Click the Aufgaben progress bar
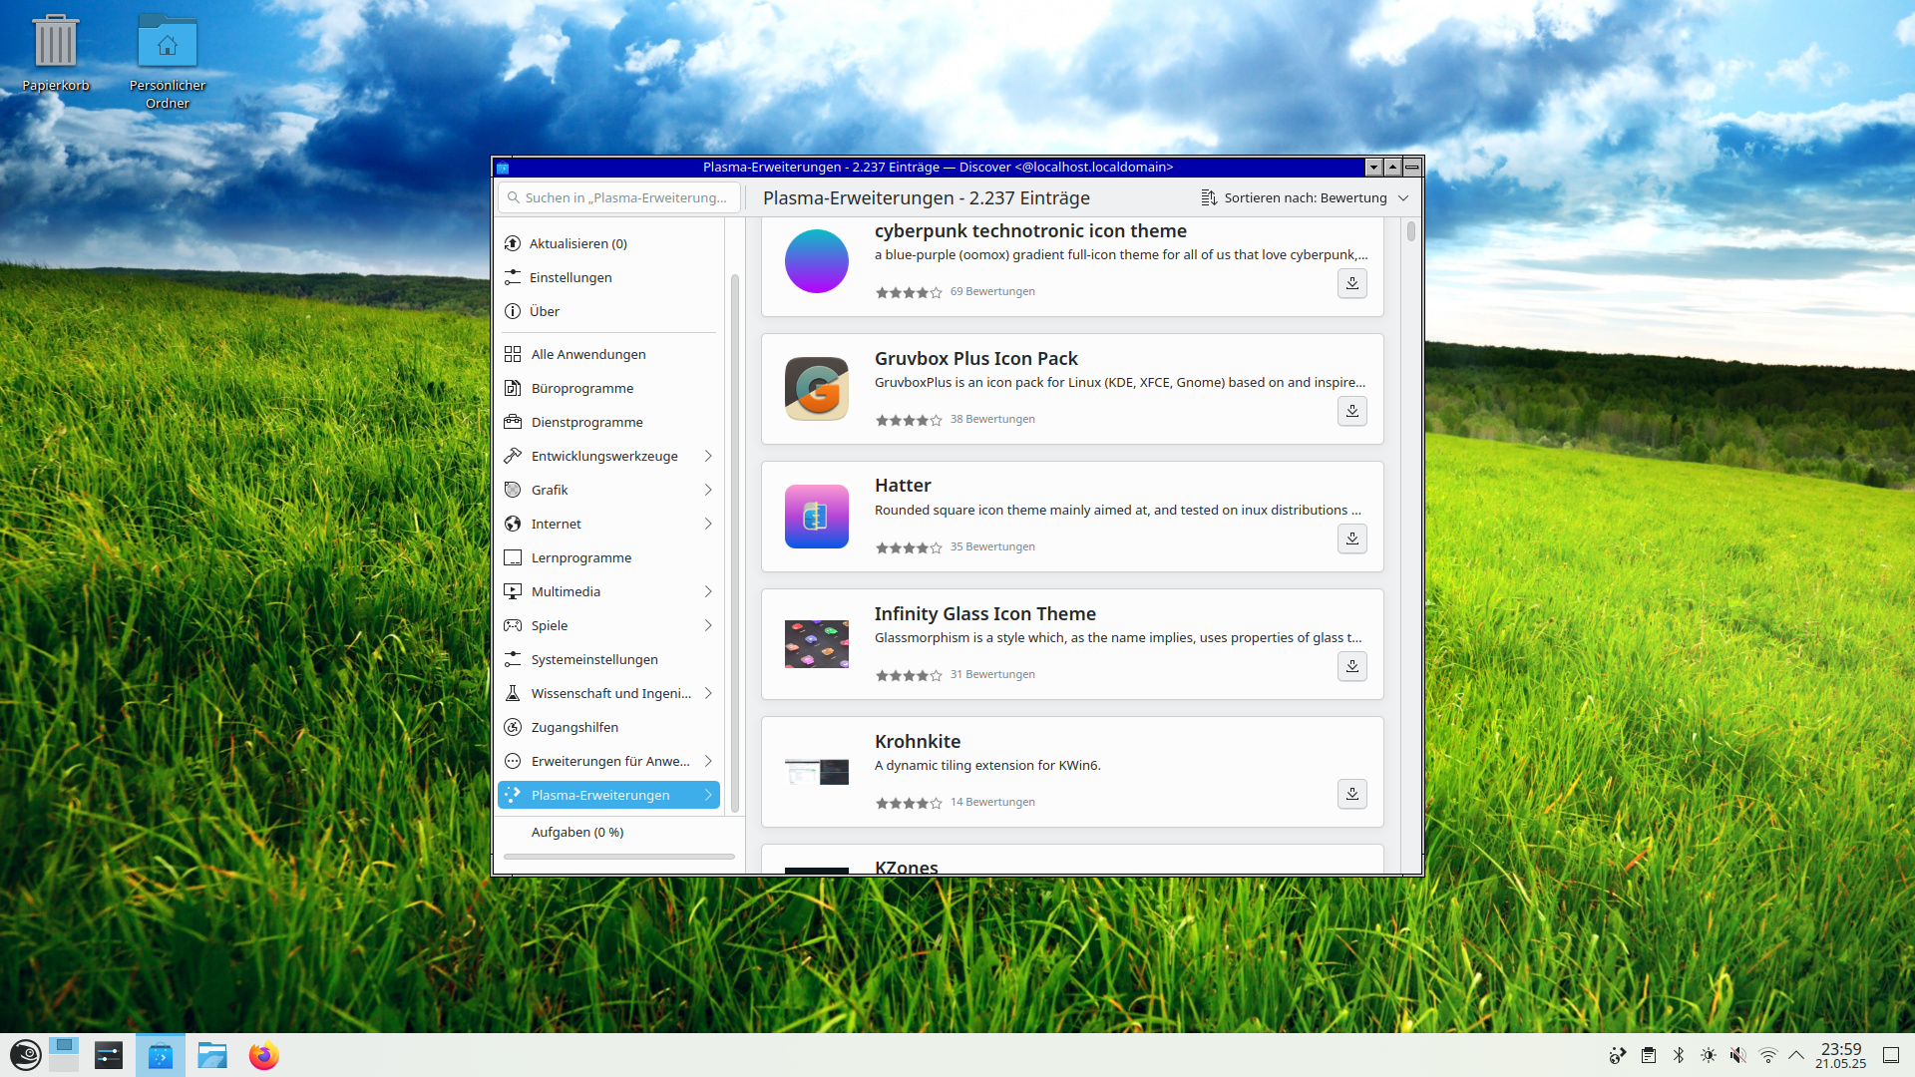 pyautogui.click(x=619, y=857)
